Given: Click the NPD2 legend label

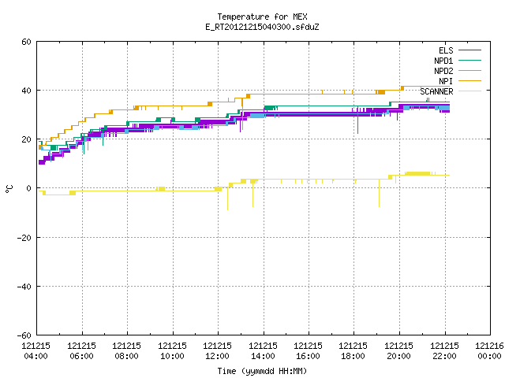Looking at the screenshot, I should coord(443,71).
